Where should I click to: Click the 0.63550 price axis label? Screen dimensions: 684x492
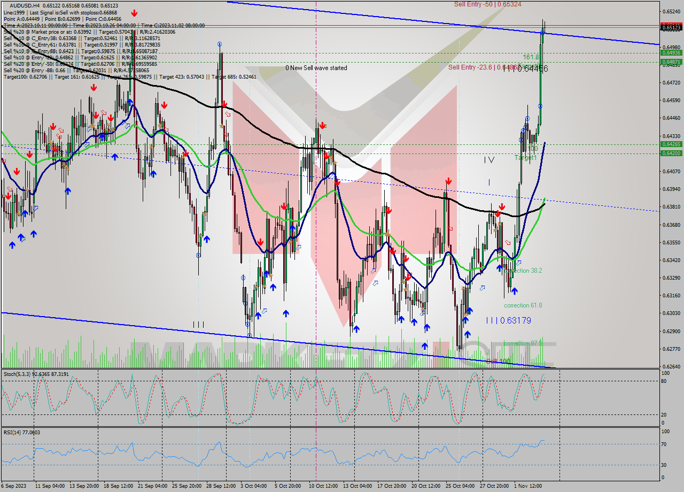click(672, 242)
